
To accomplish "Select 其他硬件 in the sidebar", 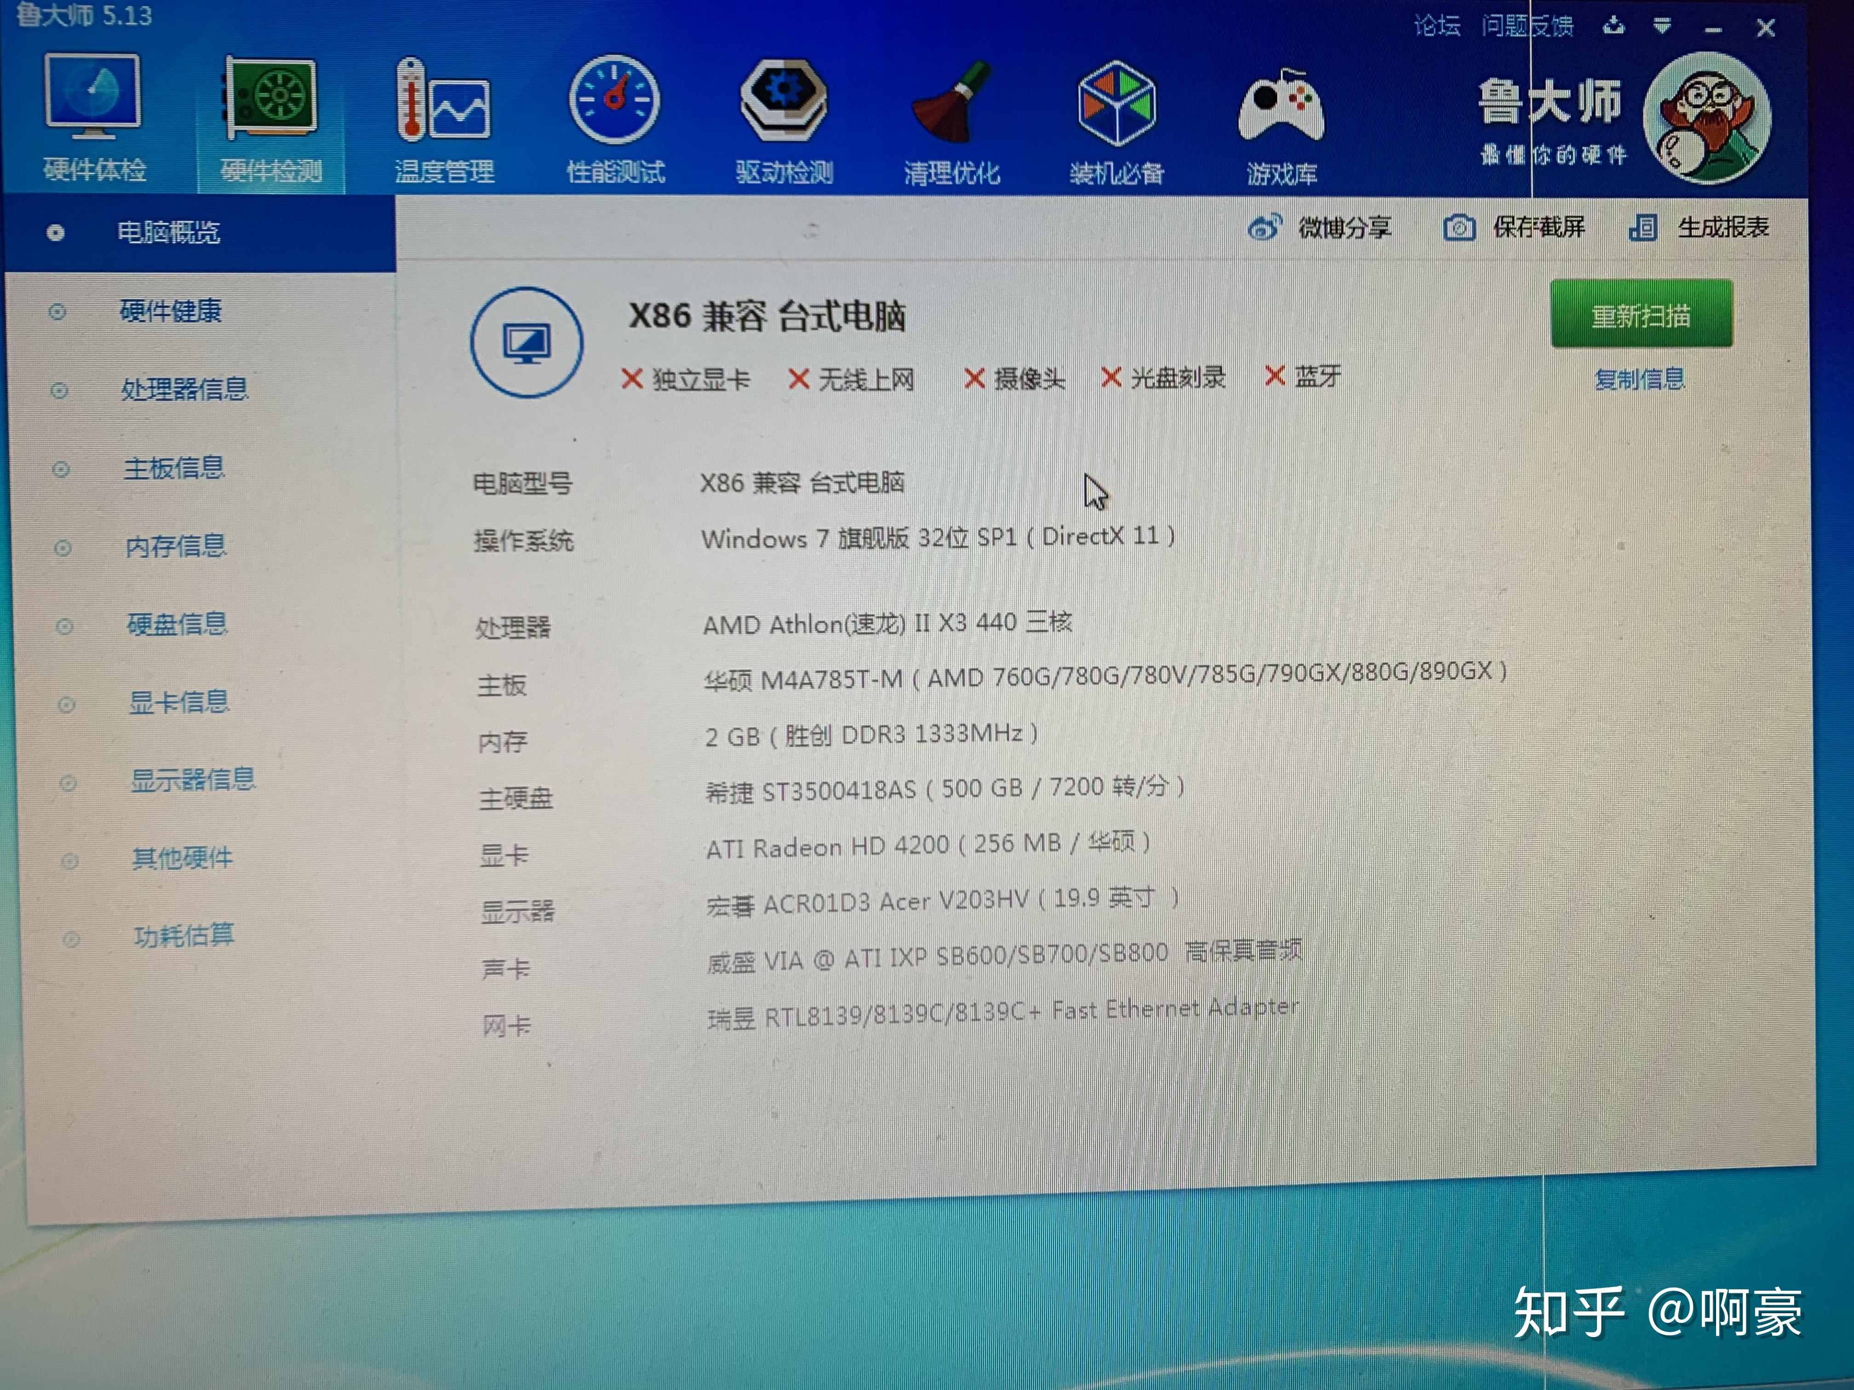I will 182,858.
